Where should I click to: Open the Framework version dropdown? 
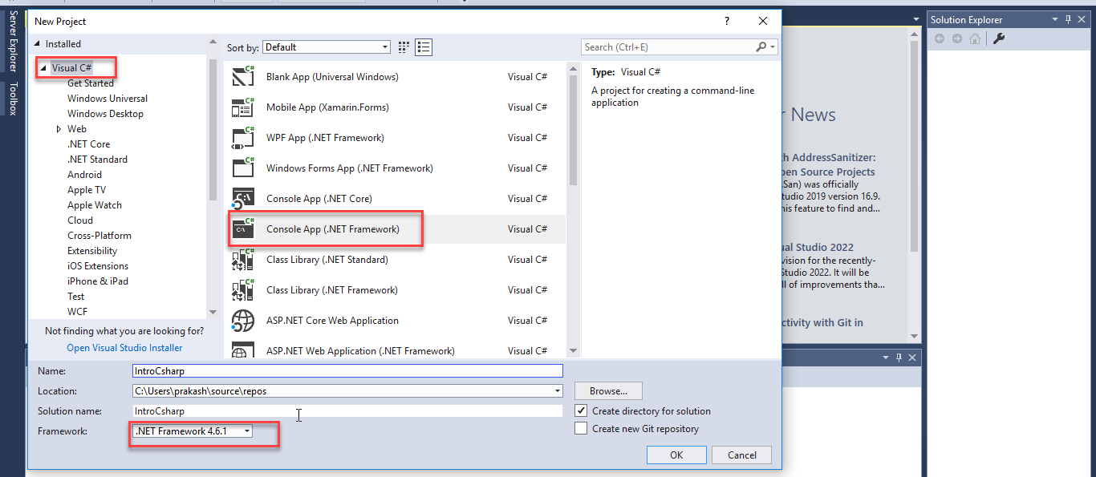pos(246,430)
